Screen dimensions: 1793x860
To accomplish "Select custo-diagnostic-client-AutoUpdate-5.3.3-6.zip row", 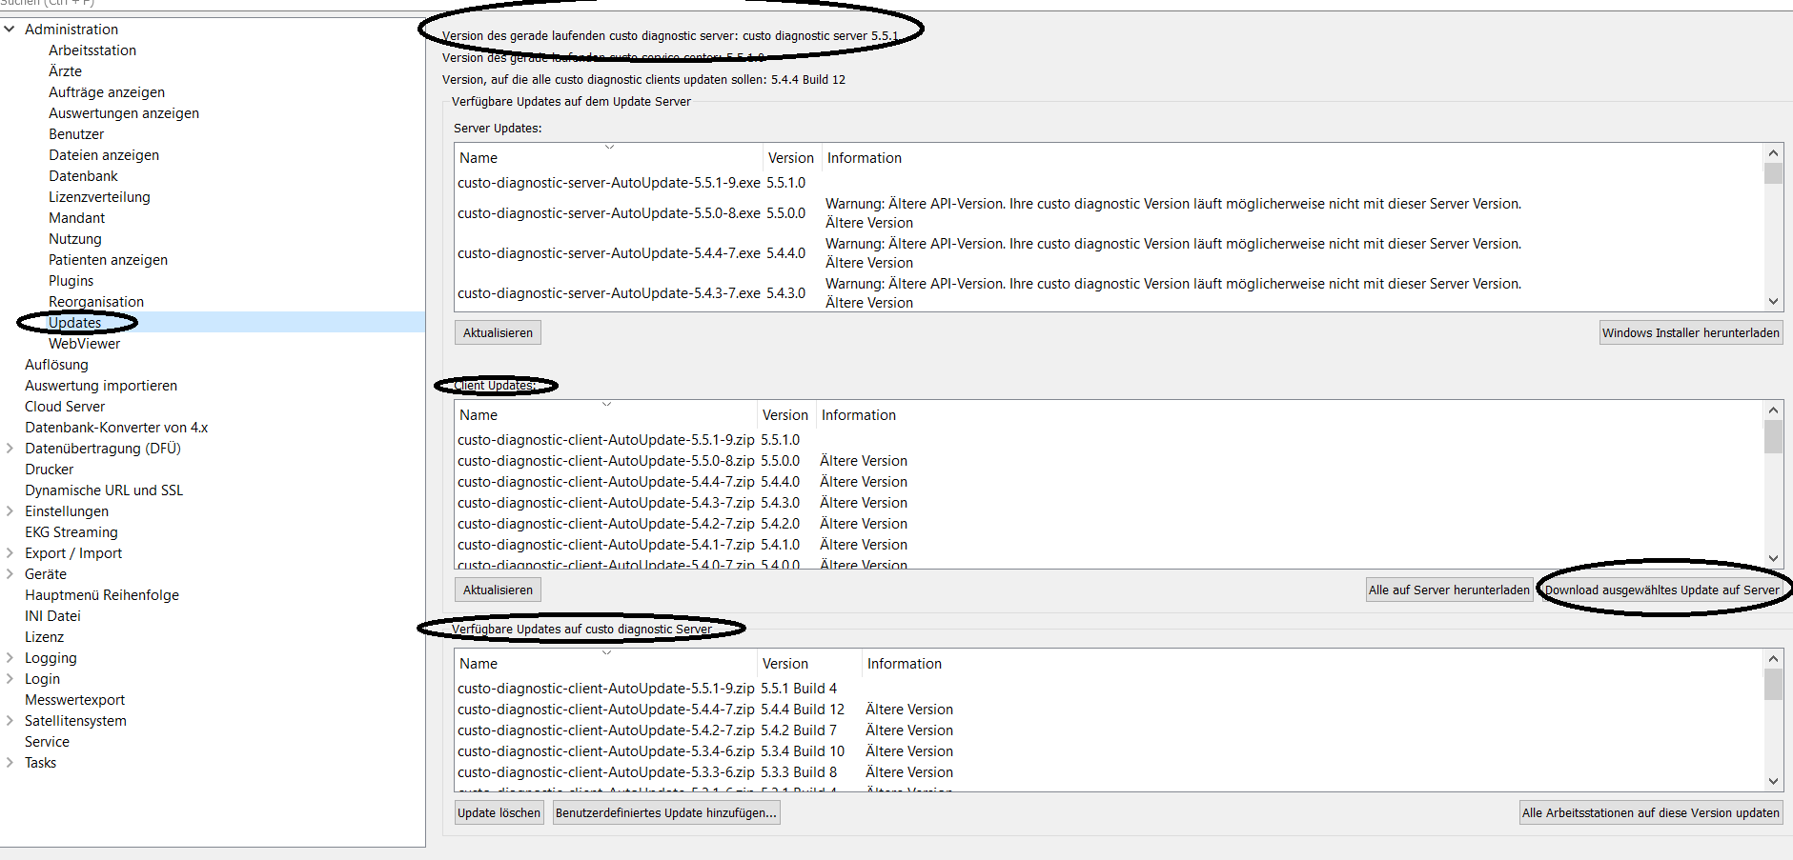I will point(1109,772).
